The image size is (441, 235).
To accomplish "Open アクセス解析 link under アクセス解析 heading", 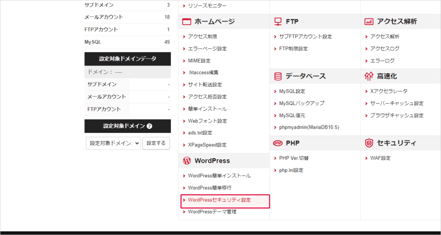I will coord(385,37).
